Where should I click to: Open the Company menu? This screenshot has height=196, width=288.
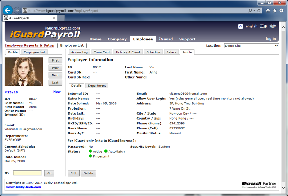[x=117, y=39]
